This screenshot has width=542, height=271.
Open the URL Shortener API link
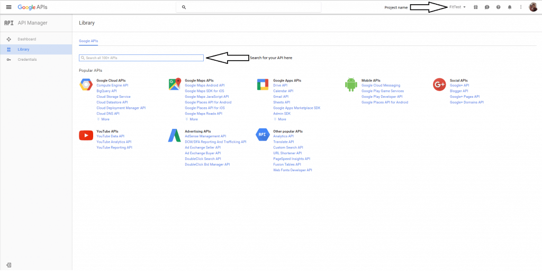[287, 153]
